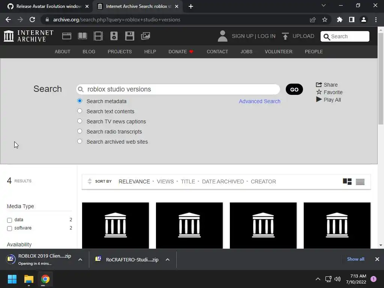Click the Share icon beside search

[319, 84]
